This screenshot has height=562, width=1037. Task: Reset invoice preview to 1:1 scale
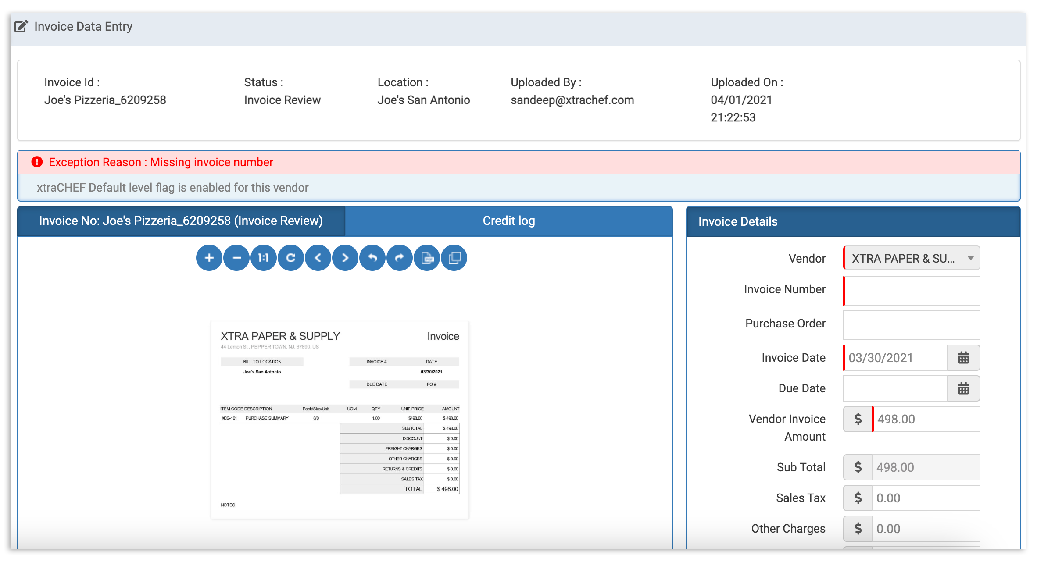click(263, 258)
